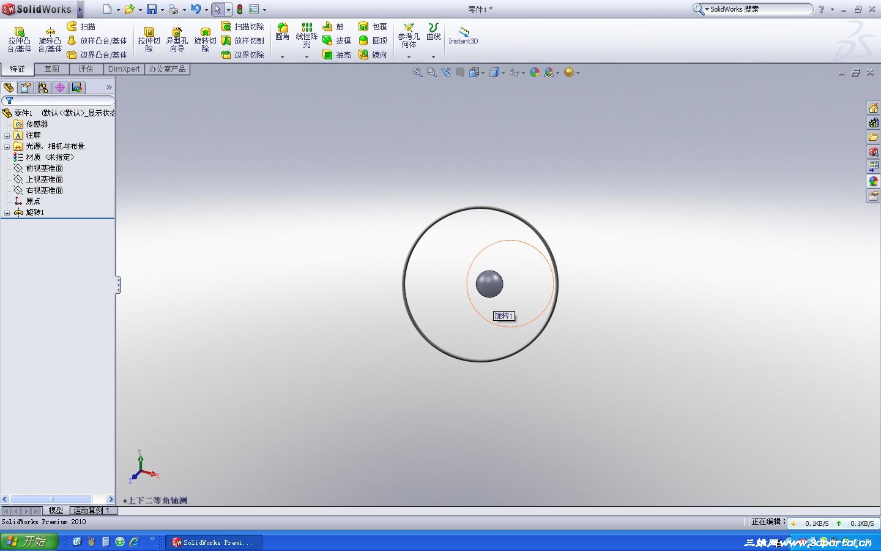Click the 放样切割 lofted cut tool
Image resolution: width=881 pixels, height=551 pixels.
click(x=242, y=40)
